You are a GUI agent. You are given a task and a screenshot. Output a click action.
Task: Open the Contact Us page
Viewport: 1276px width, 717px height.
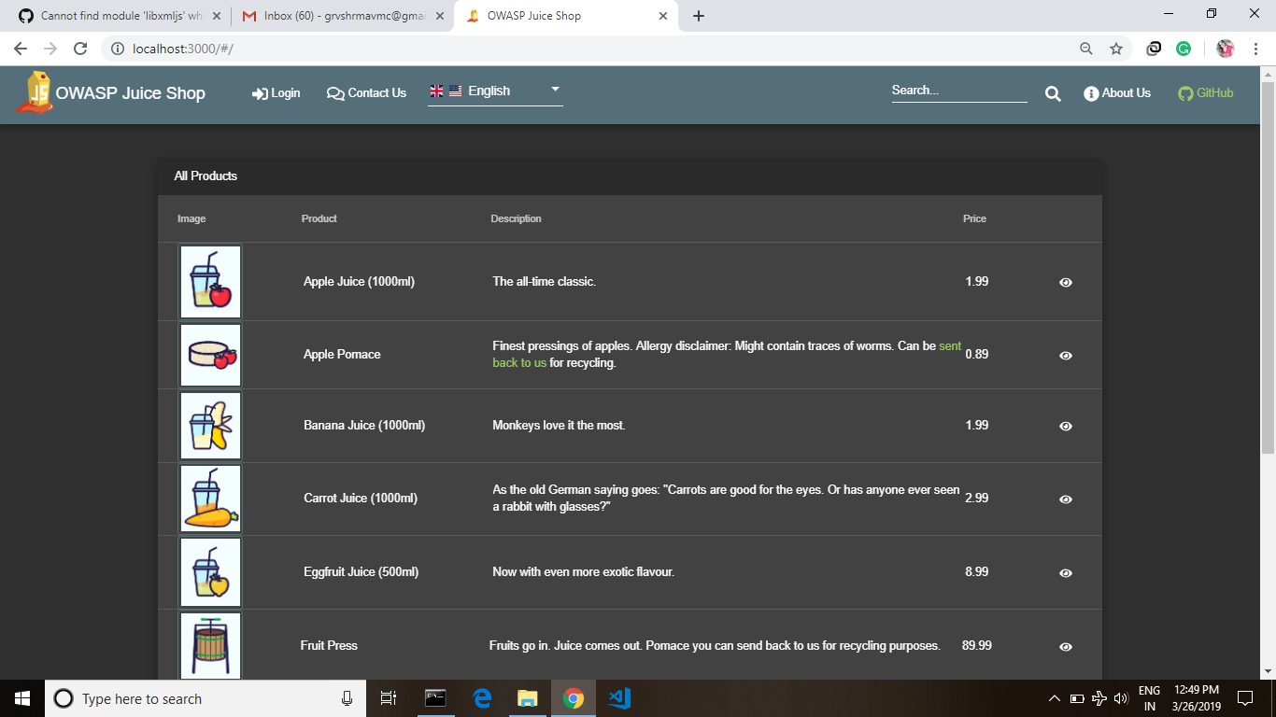366,93
